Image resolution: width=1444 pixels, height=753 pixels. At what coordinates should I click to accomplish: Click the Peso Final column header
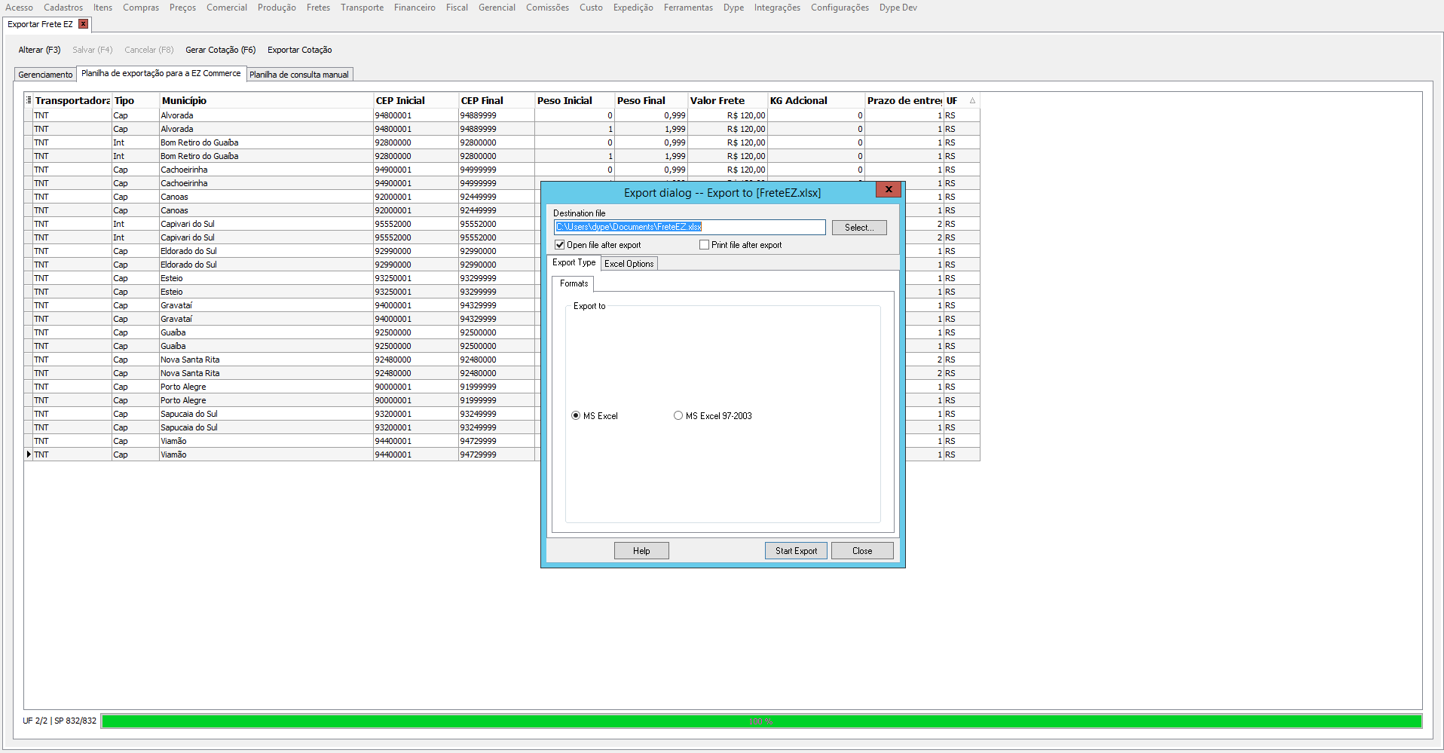tap(651, 100)
